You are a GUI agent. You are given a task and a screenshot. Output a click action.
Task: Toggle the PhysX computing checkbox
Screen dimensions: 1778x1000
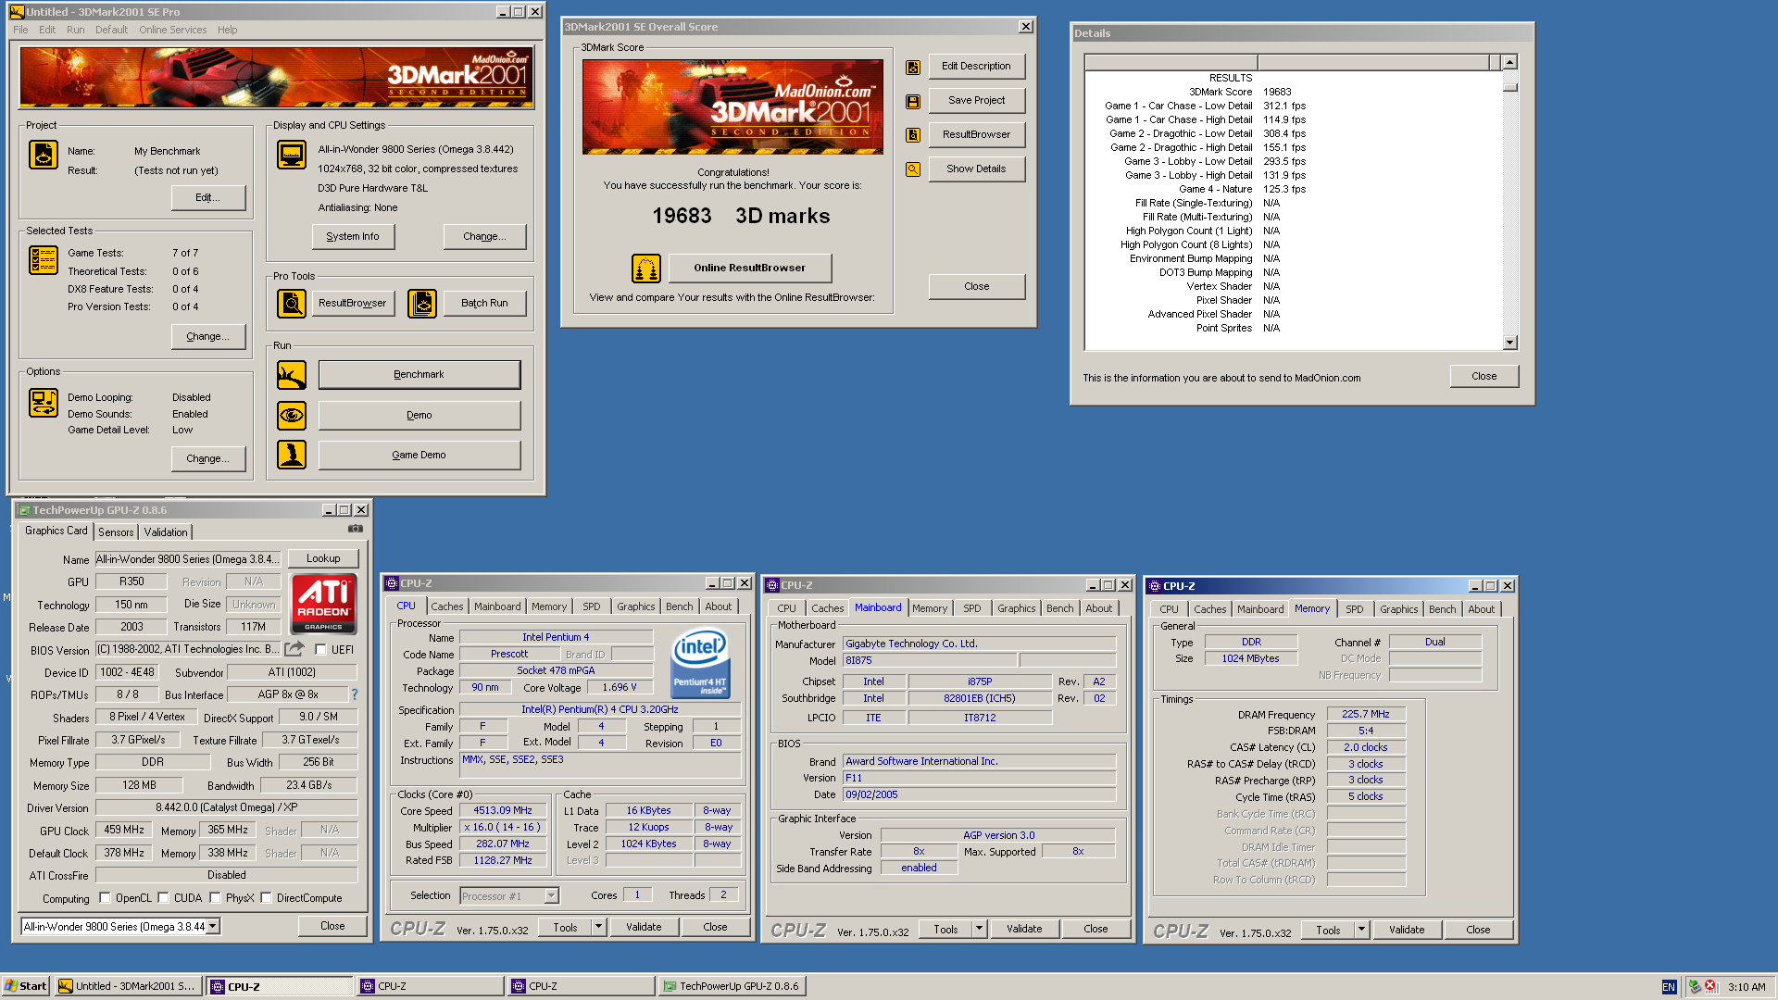point(215,898)
